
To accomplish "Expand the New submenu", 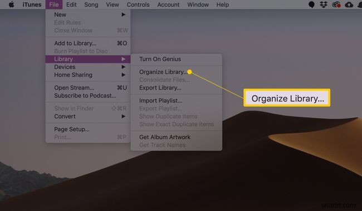I will pos(88,14).
